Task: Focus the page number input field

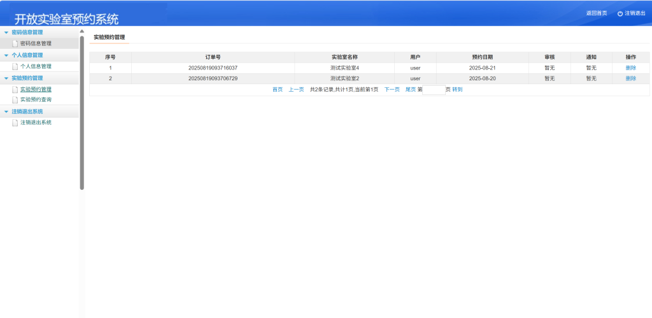Action: point(434,89)
